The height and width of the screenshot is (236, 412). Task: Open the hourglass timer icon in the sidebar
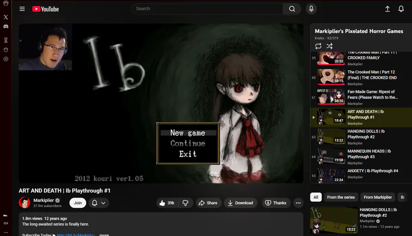tap(6, 40)
